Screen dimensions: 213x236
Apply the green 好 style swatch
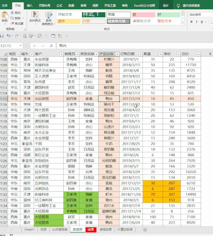tap(168, 15)
